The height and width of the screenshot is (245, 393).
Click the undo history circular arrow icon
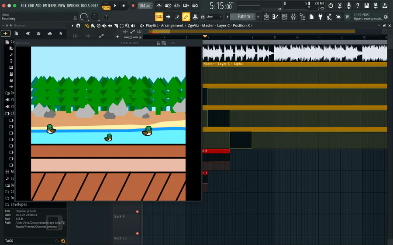tap(331, 6)
